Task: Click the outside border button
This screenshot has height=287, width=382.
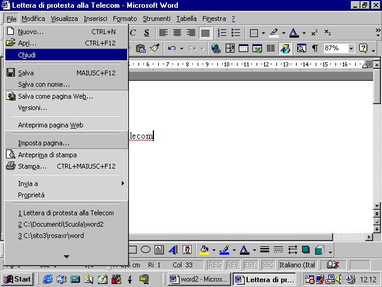Action: click(x=254, y=33)
